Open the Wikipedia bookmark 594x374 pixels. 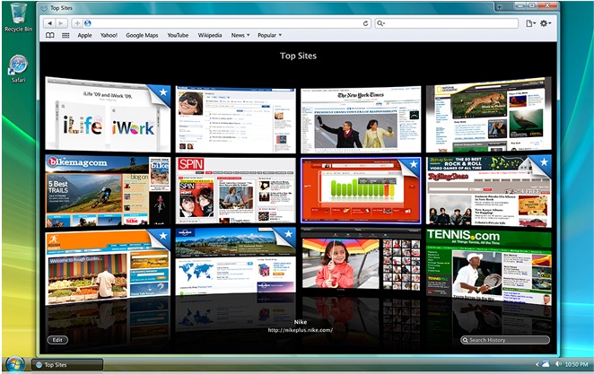(210, 35)
